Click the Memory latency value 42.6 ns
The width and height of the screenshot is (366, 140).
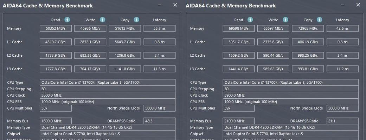click(342, 28)
